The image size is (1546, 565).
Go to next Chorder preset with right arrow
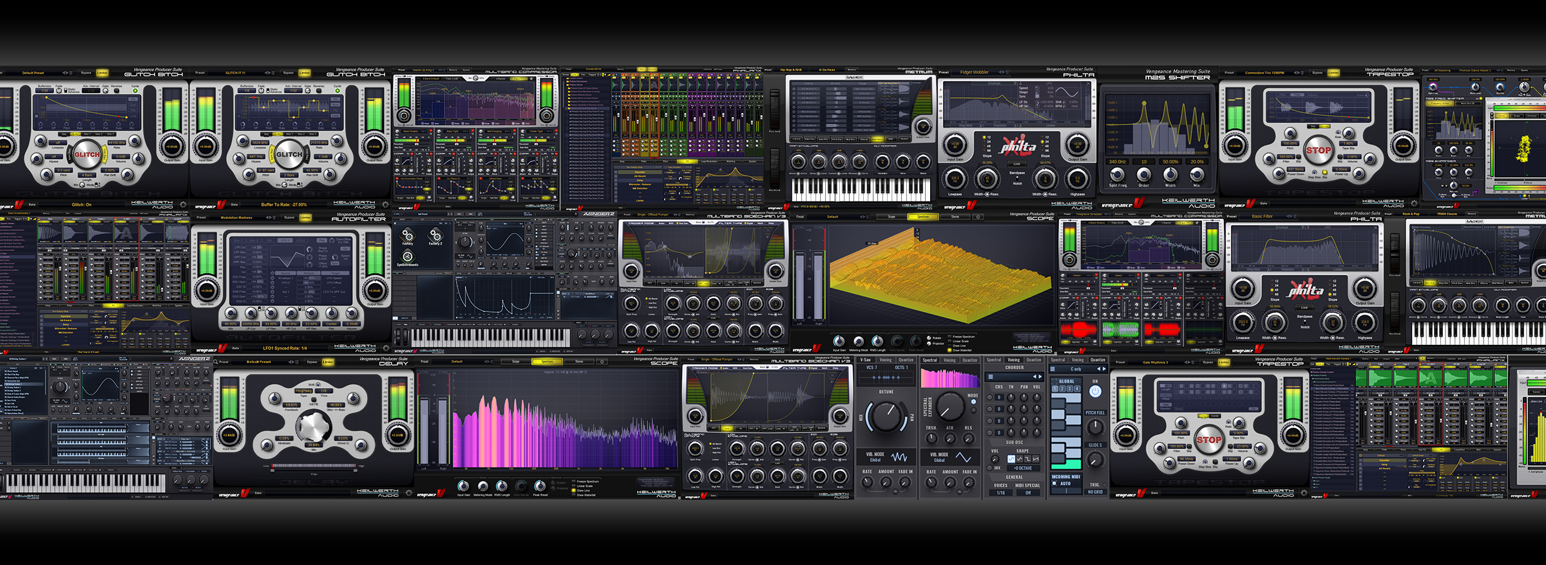1039,376
